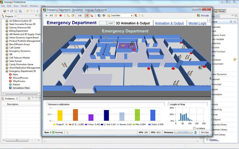Click the Projects panel horizontal scrollbar
The width and height of the screenshot is (239, 149).
pos(21,93)
